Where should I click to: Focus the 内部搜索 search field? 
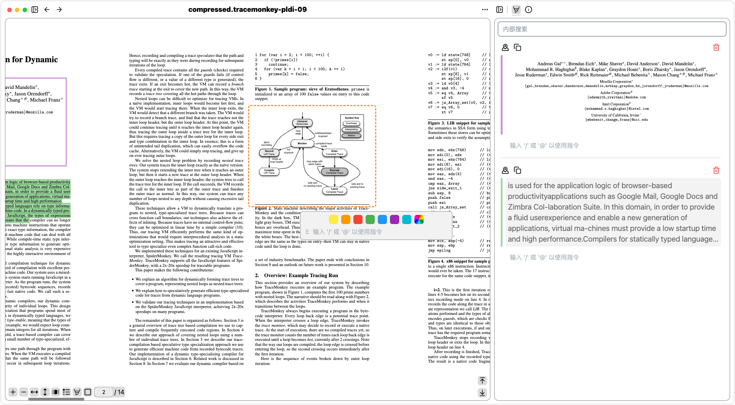coord(612,29)
